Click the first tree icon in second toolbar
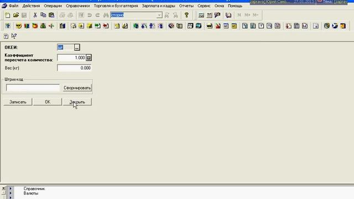The width and height of the screenshot is (354, 199). click(8, 26)
